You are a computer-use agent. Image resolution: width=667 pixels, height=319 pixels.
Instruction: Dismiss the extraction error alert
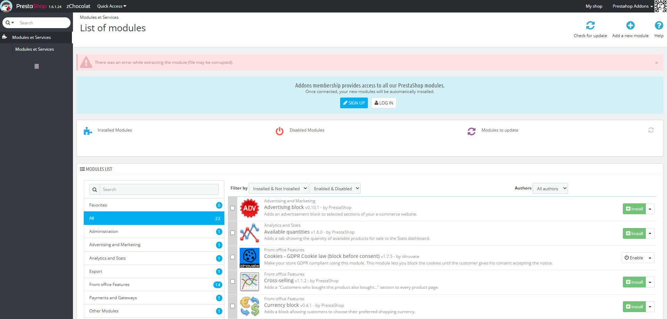(657, 63)
